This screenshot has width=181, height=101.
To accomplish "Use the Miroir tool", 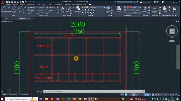I will [40, 10].
